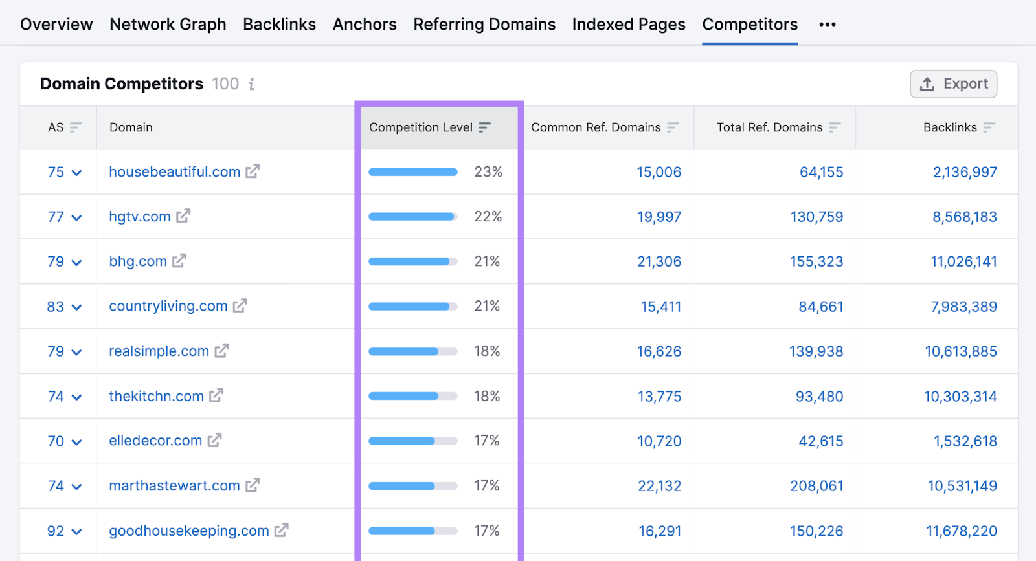Viewport: 1036px width, 561px height.
Task: Click housebeautiful.com backlinks 2,136,997
Action: tap(965, 172)
